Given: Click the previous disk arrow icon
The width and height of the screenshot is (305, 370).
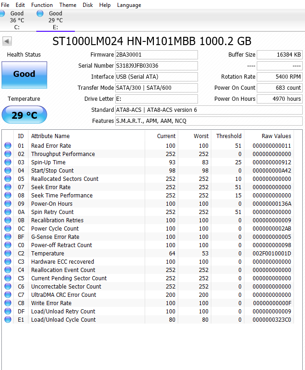Looking at the screenshot, I should click(x=7, y=41).
